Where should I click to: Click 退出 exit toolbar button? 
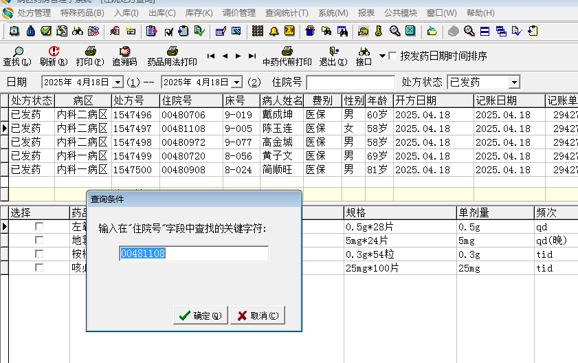coord(333,56)
